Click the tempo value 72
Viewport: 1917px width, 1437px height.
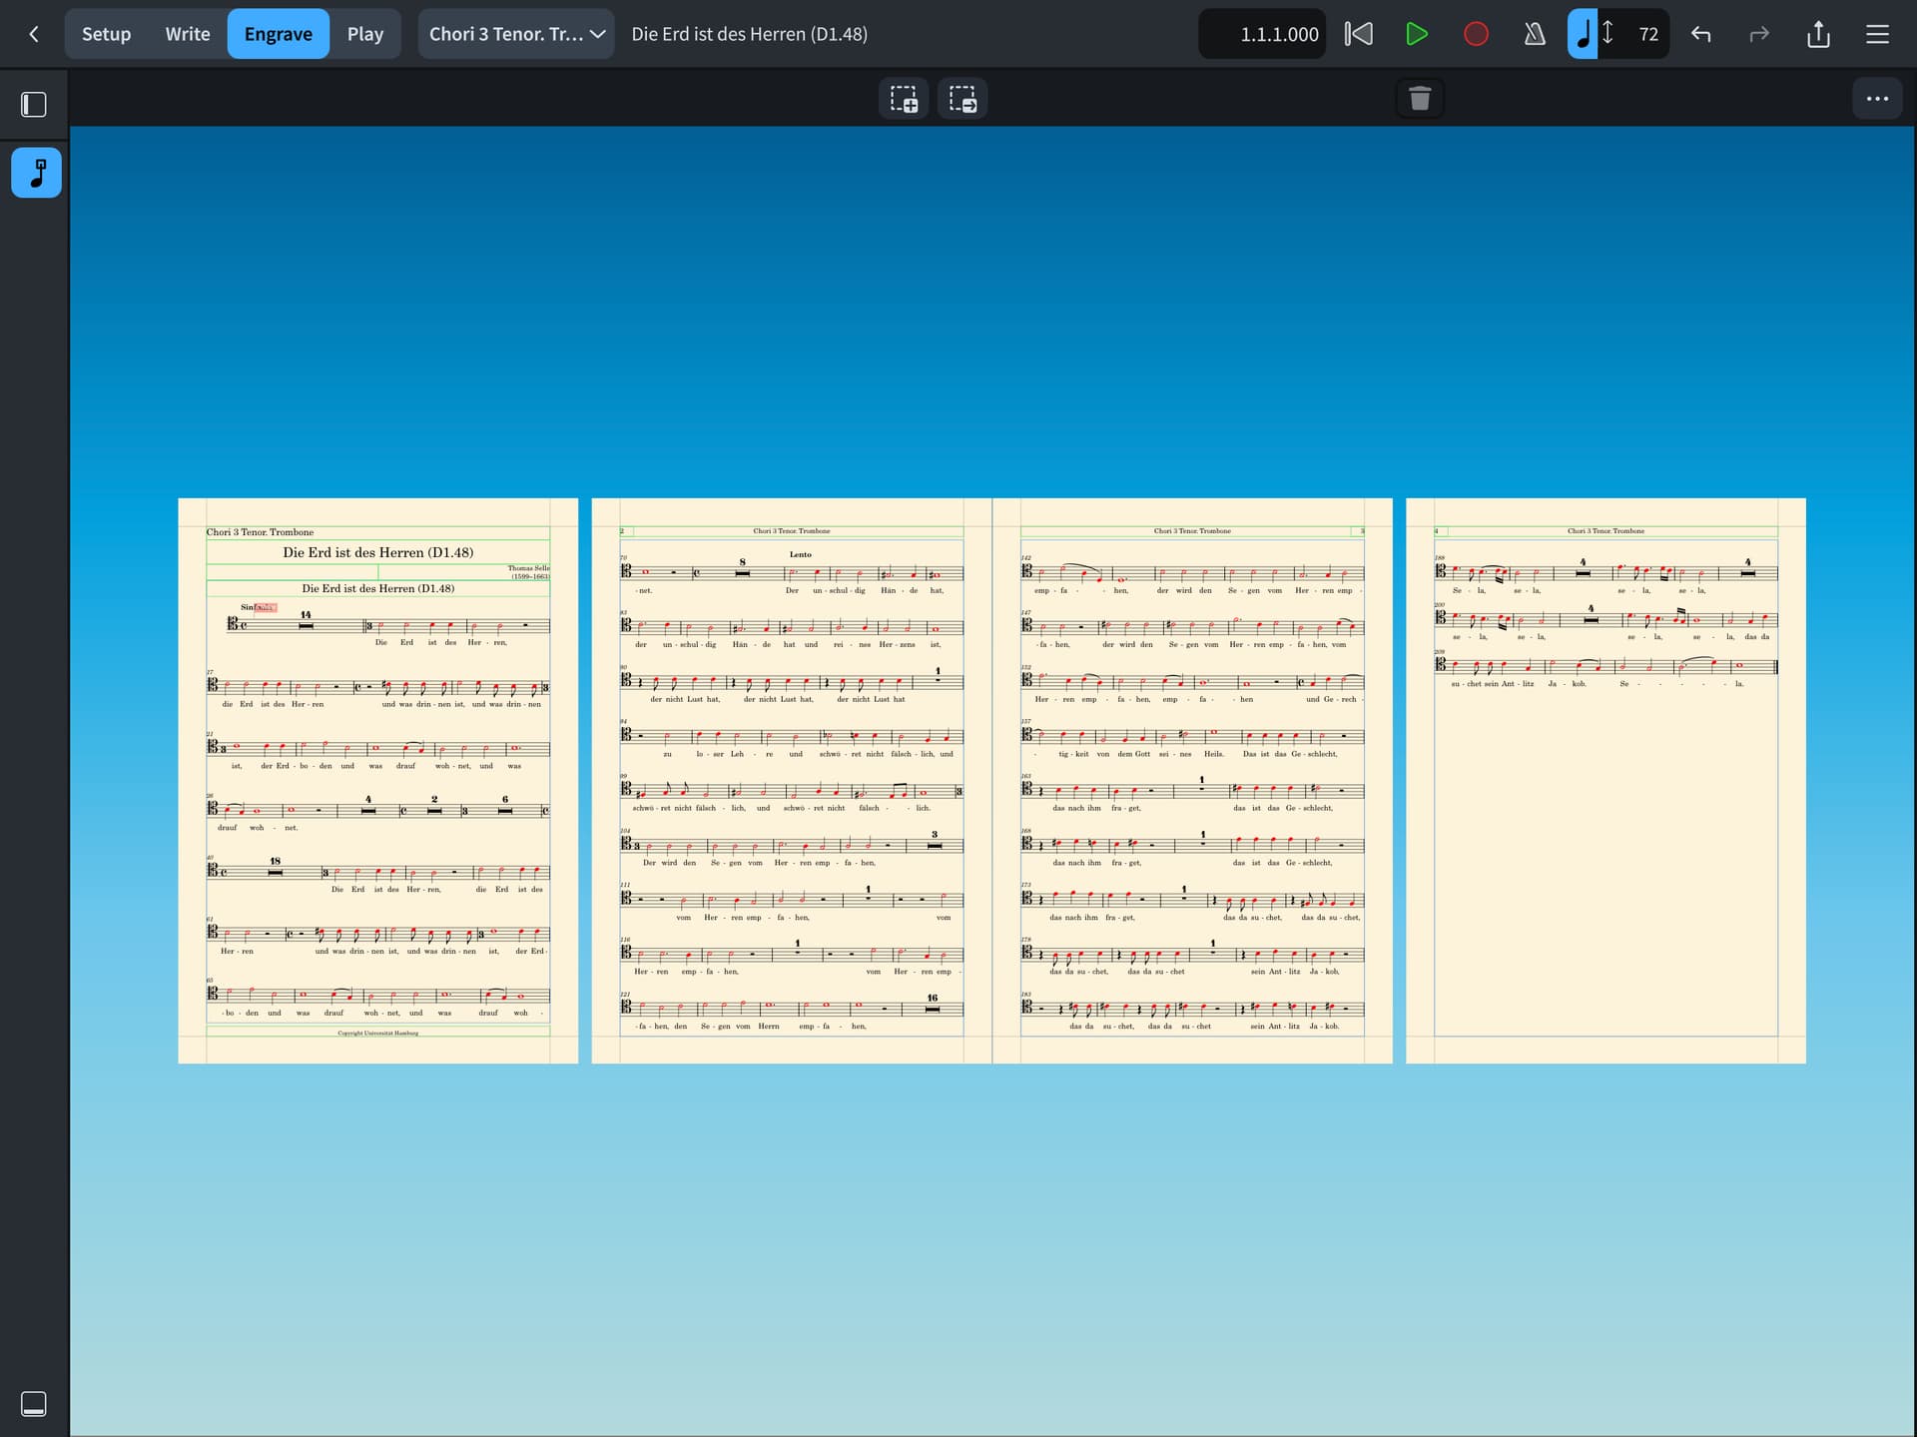point(1647,34)
